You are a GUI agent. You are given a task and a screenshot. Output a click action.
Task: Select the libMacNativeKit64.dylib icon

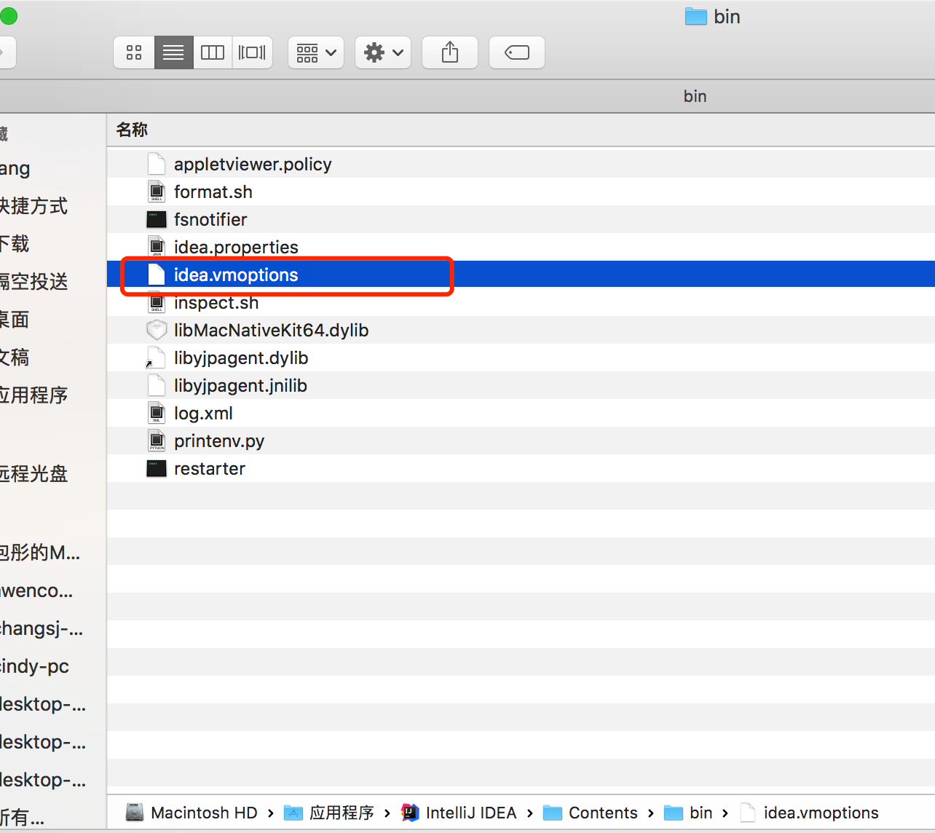coord(157,330)
